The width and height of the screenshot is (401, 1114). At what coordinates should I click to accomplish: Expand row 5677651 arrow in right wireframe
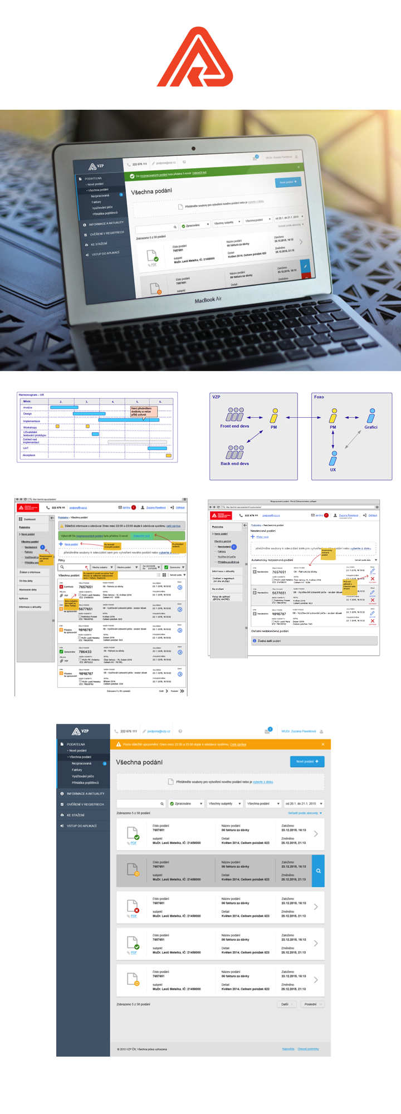[x=255, y=593]
